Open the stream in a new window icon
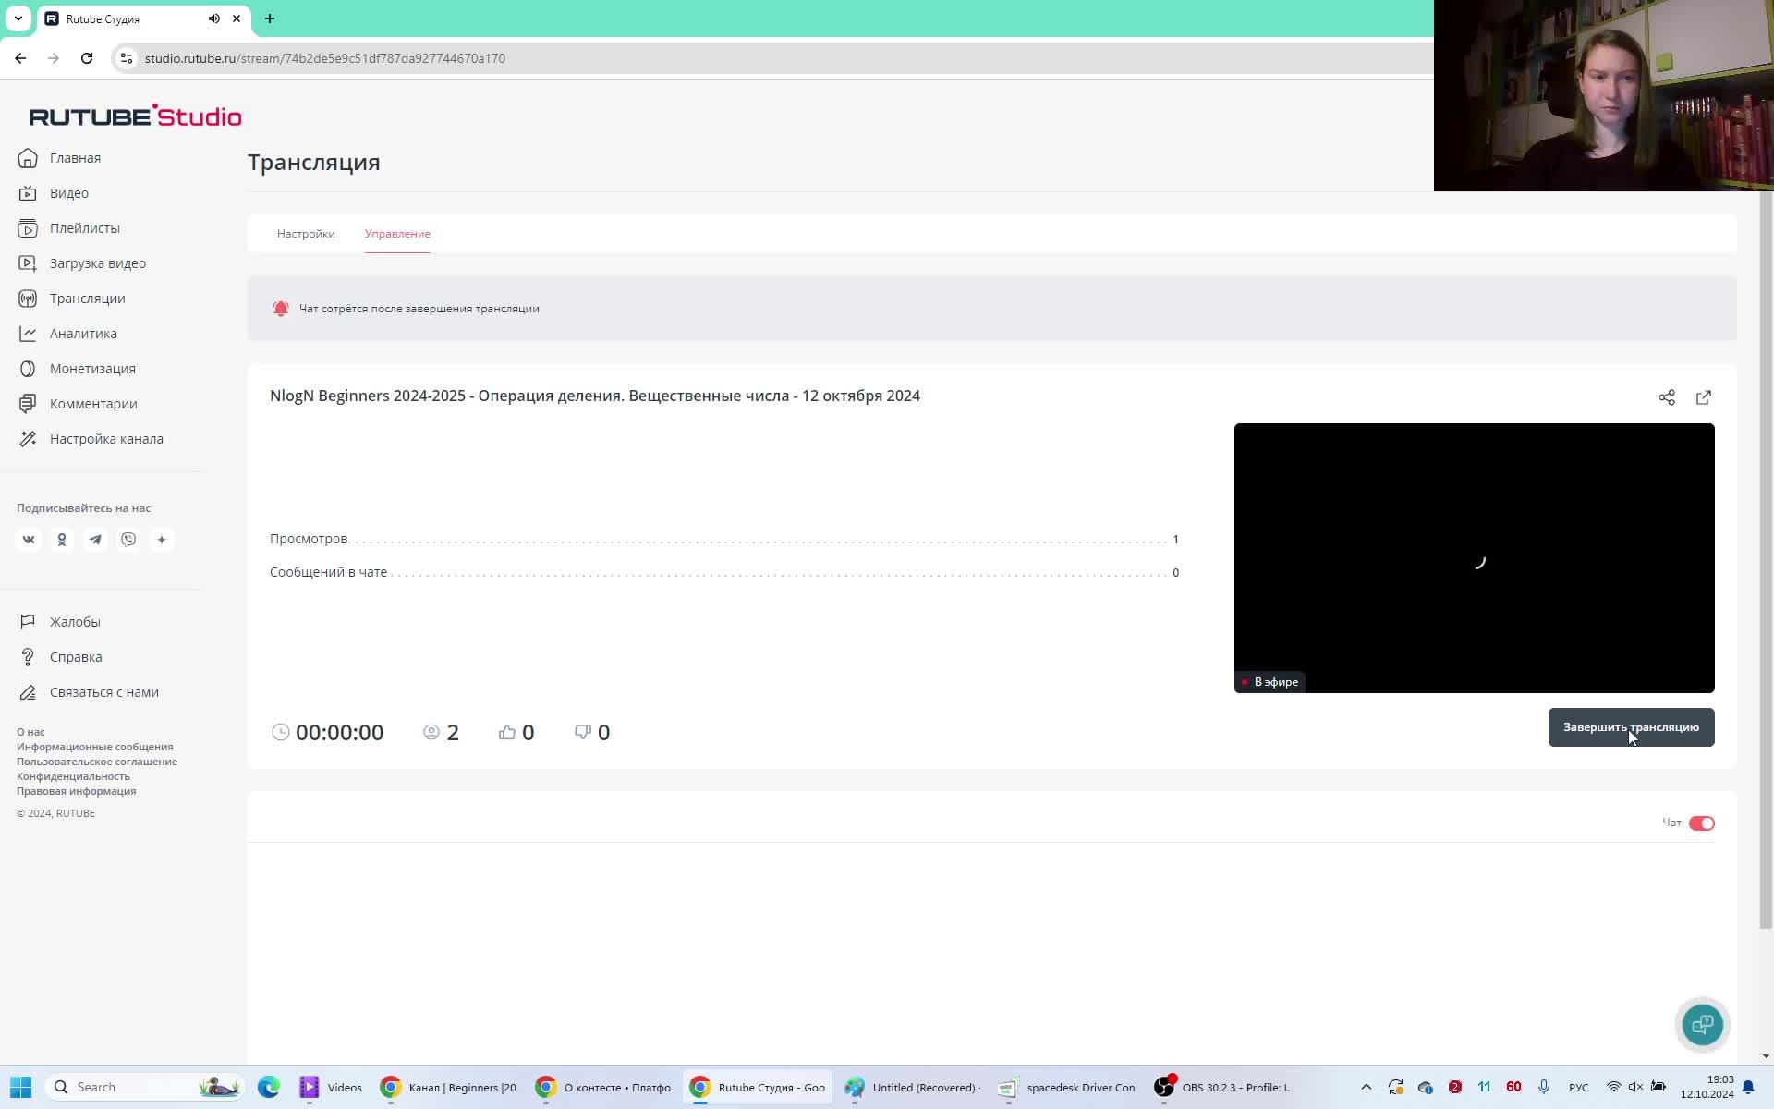Screen dimensions: 1774x1109 coord(1703,397)
